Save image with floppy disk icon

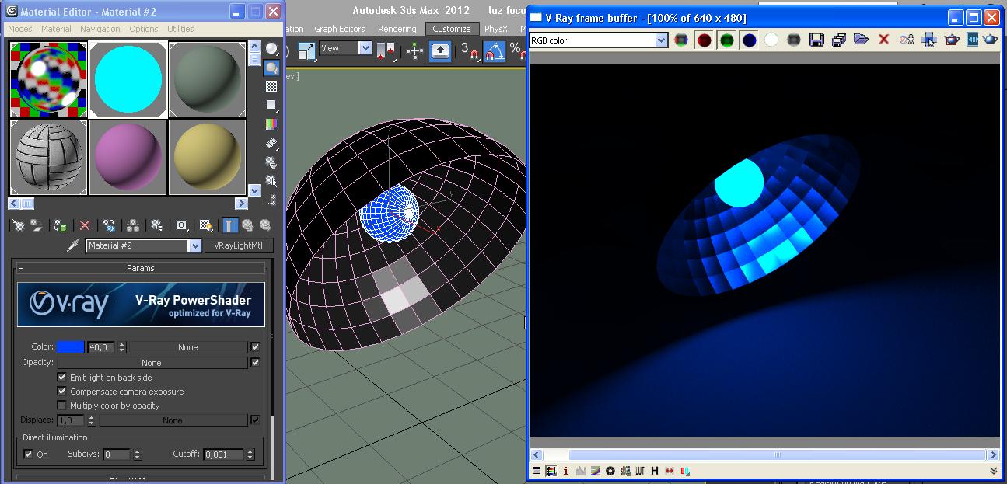tap(816, 40)
